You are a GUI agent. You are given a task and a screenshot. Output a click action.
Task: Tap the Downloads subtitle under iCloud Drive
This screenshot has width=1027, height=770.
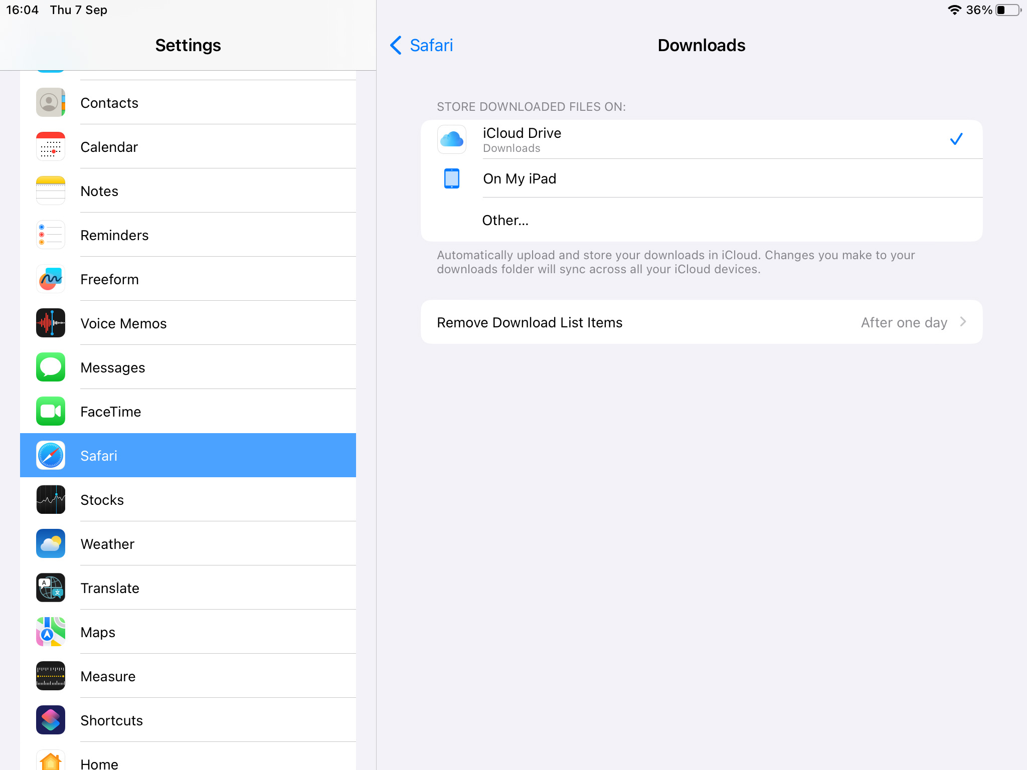[511, 148]
